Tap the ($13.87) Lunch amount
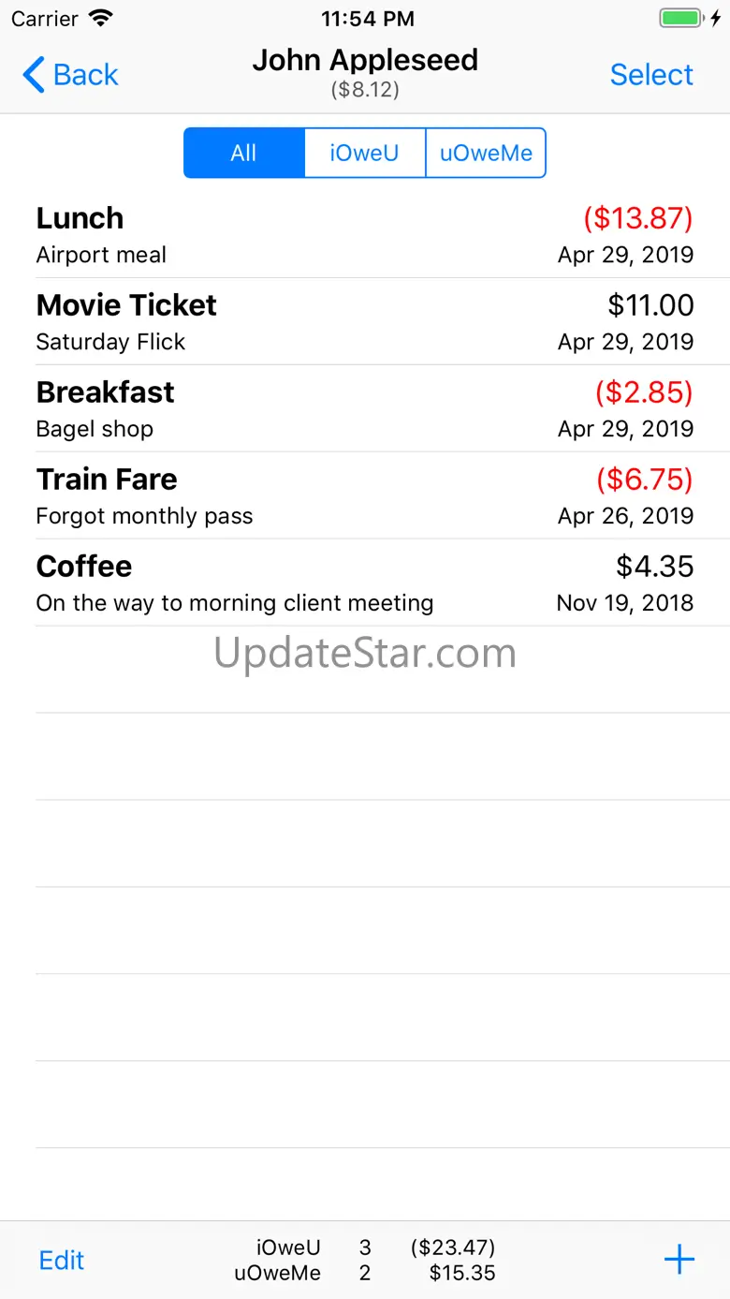Screen dimensions: 730x1299 pos(638,218)
